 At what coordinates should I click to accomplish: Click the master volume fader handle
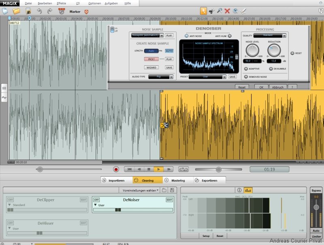pyautogui.click(x=316, y=207)
